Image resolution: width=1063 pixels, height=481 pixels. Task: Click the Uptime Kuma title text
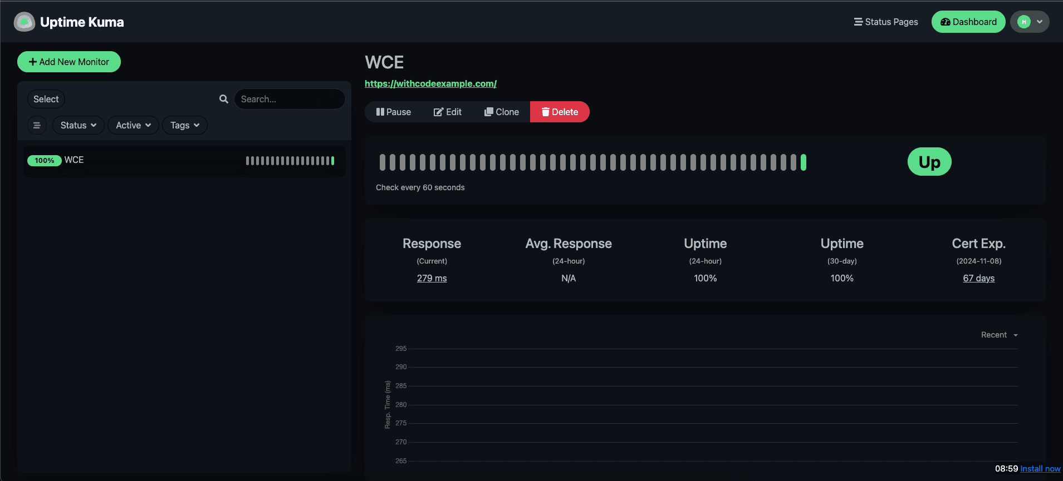pos(82,22)
